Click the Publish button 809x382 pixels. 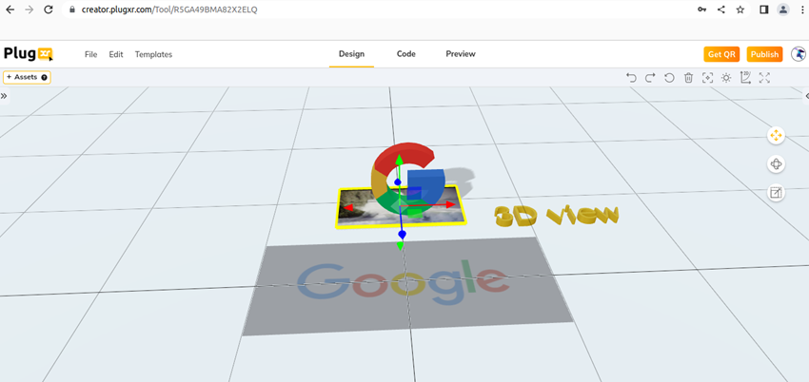point(764,54)
